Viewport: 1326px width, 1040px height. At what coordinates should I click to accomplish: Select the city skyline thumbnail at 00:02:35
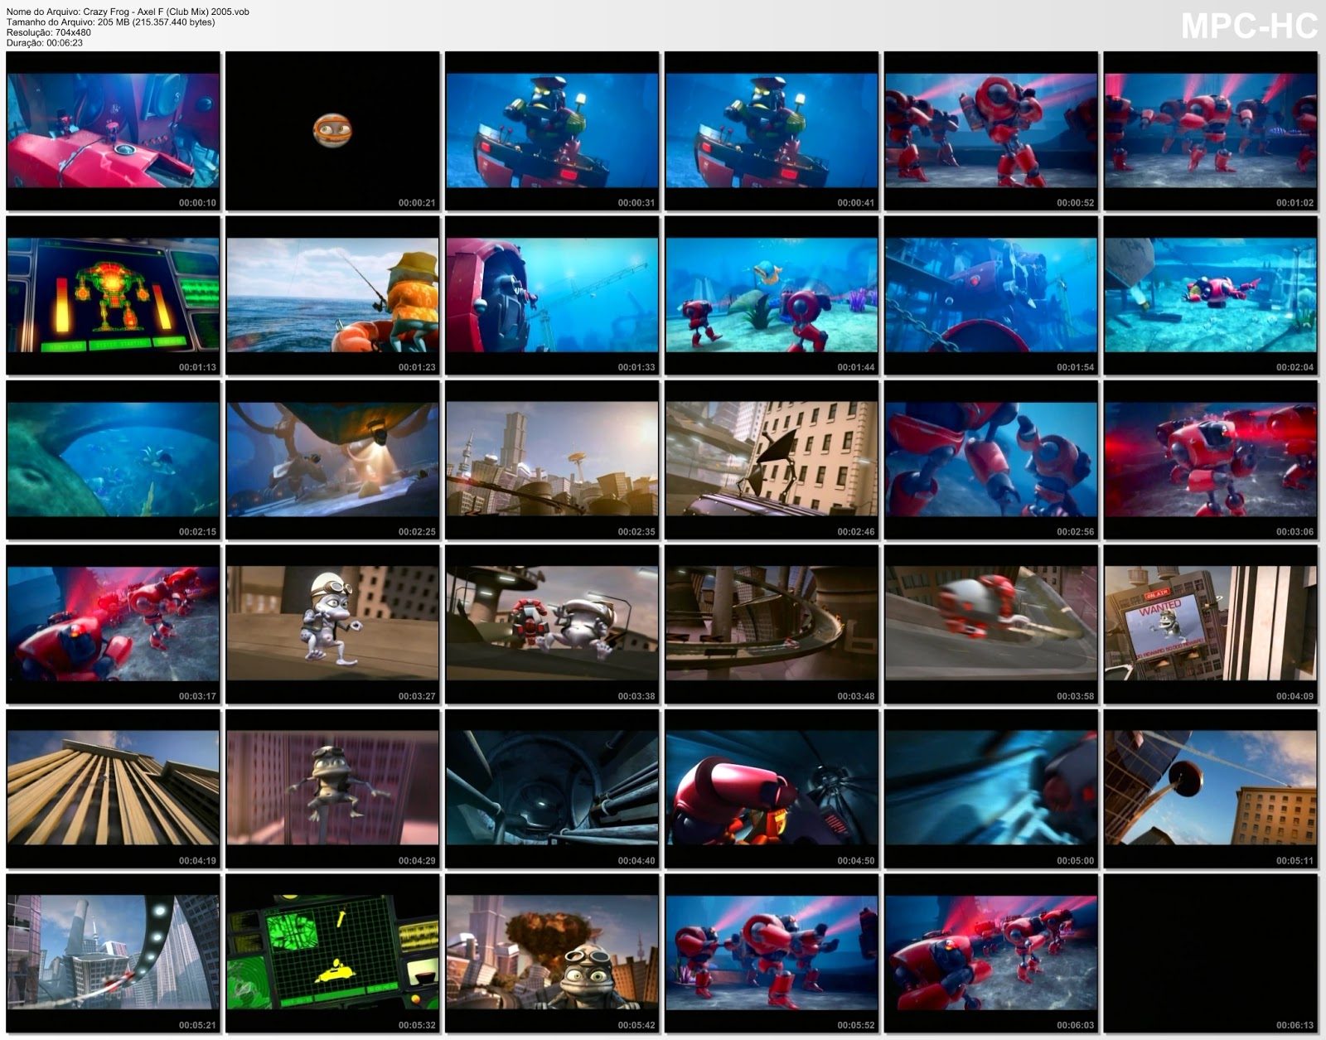552,460
